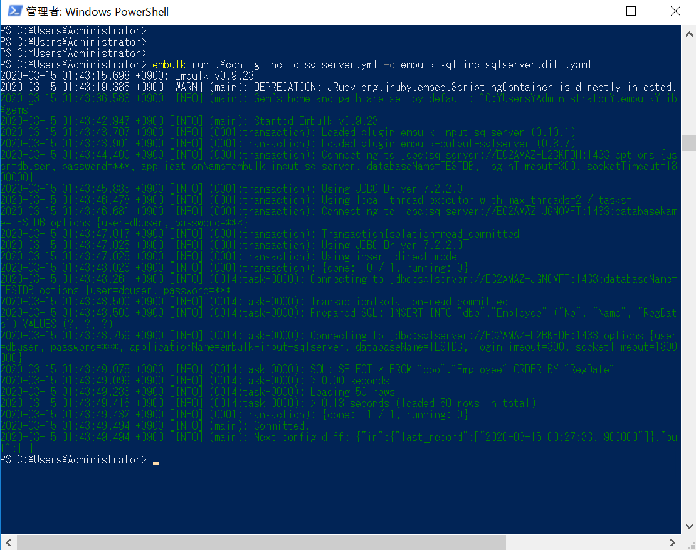
Task: Click the vertical scrollbar down arrow
Action: pyautogui.click(x=689, y=526)
